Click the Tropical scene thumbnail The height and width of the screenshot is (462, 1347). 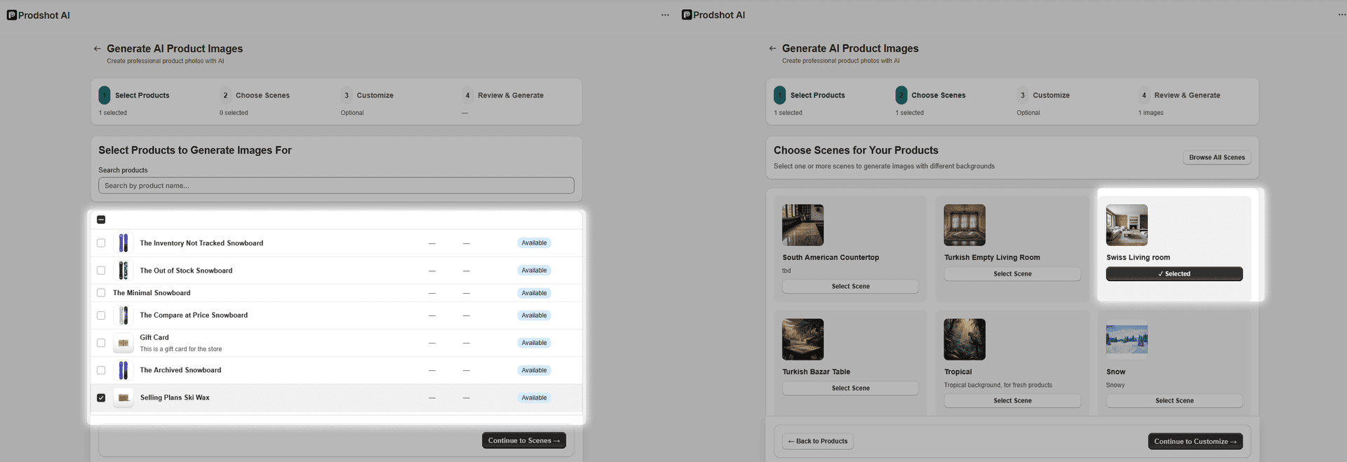point(965,339)
